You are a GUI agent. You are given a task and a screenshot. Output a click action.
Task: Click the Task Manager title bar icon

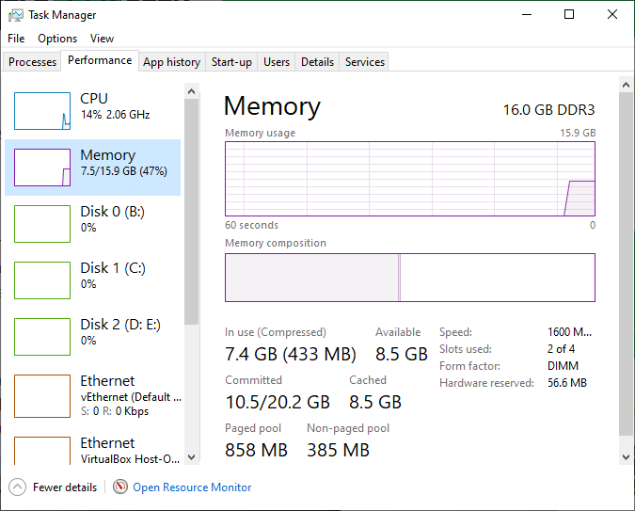(15, 15)
